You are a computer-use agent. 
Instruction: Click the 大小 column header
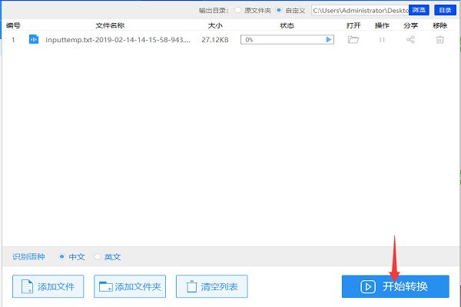[215, 25]
